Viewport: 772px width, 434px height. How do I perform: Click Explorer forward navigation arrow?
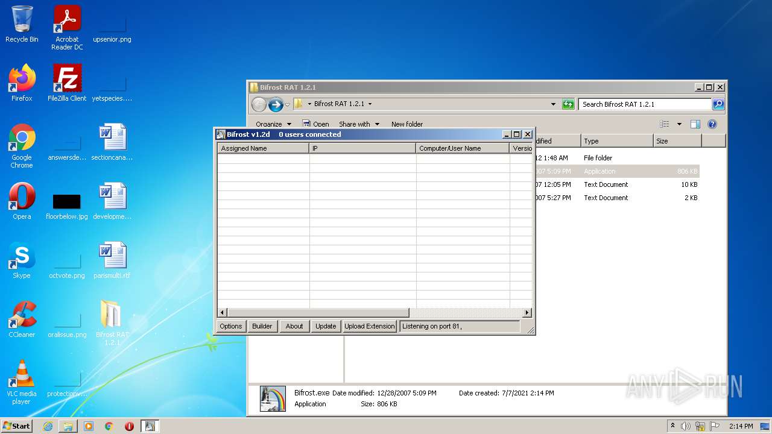[x=276, y=104]
